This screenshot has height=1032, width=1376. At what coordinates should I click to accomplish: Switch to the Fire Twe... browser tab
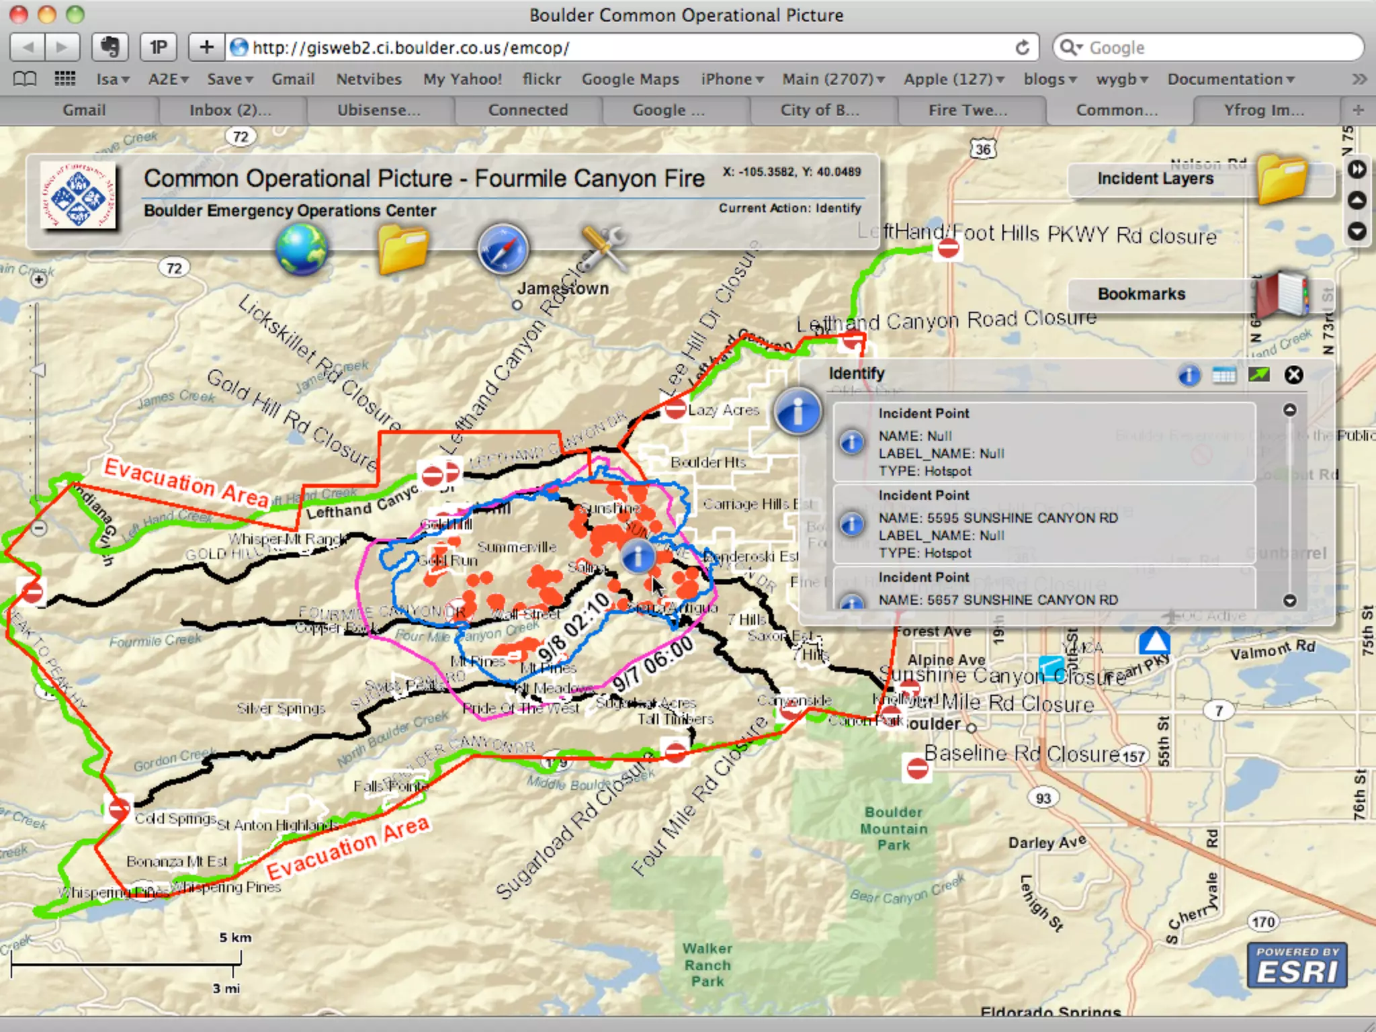point(967,110)
